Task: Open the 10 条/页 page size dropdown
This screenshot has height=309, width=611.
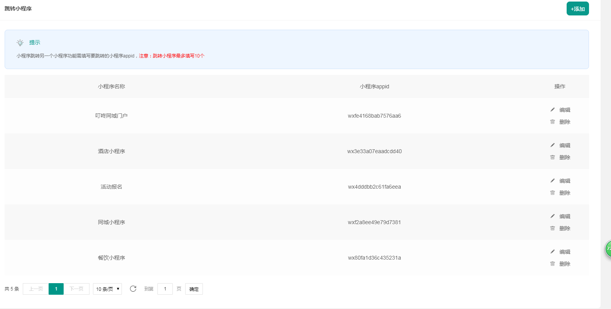Action: (x=107, y=289)
